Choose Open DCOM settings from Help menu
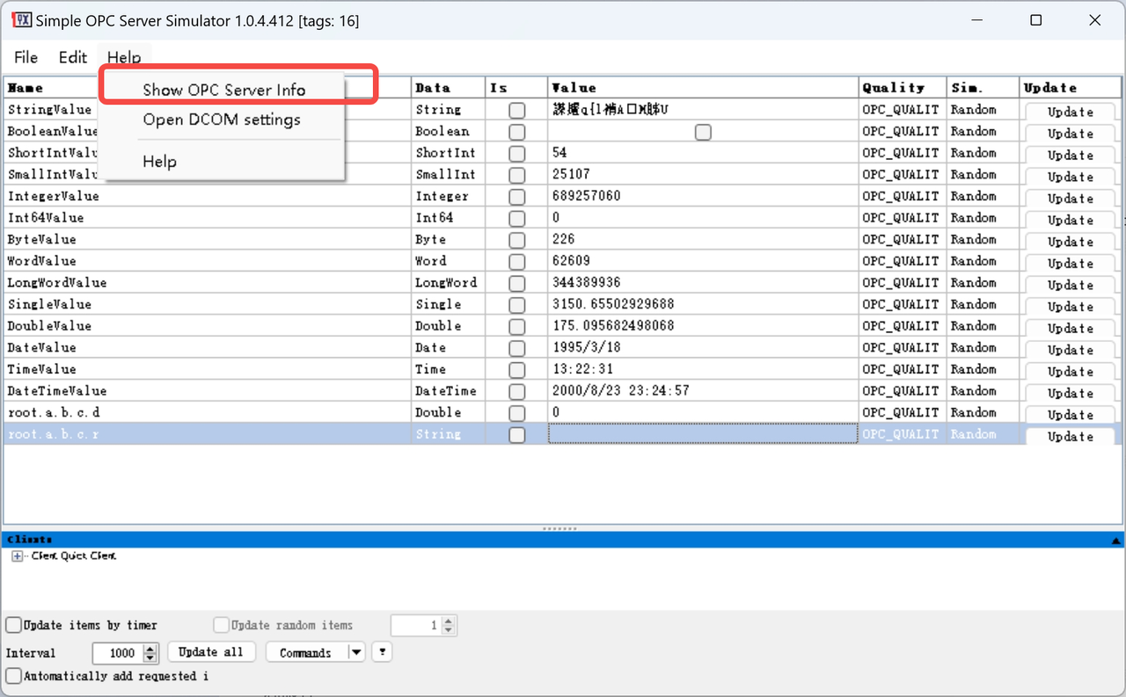This screenshot has width=1126, height=697. pos(222,120)
